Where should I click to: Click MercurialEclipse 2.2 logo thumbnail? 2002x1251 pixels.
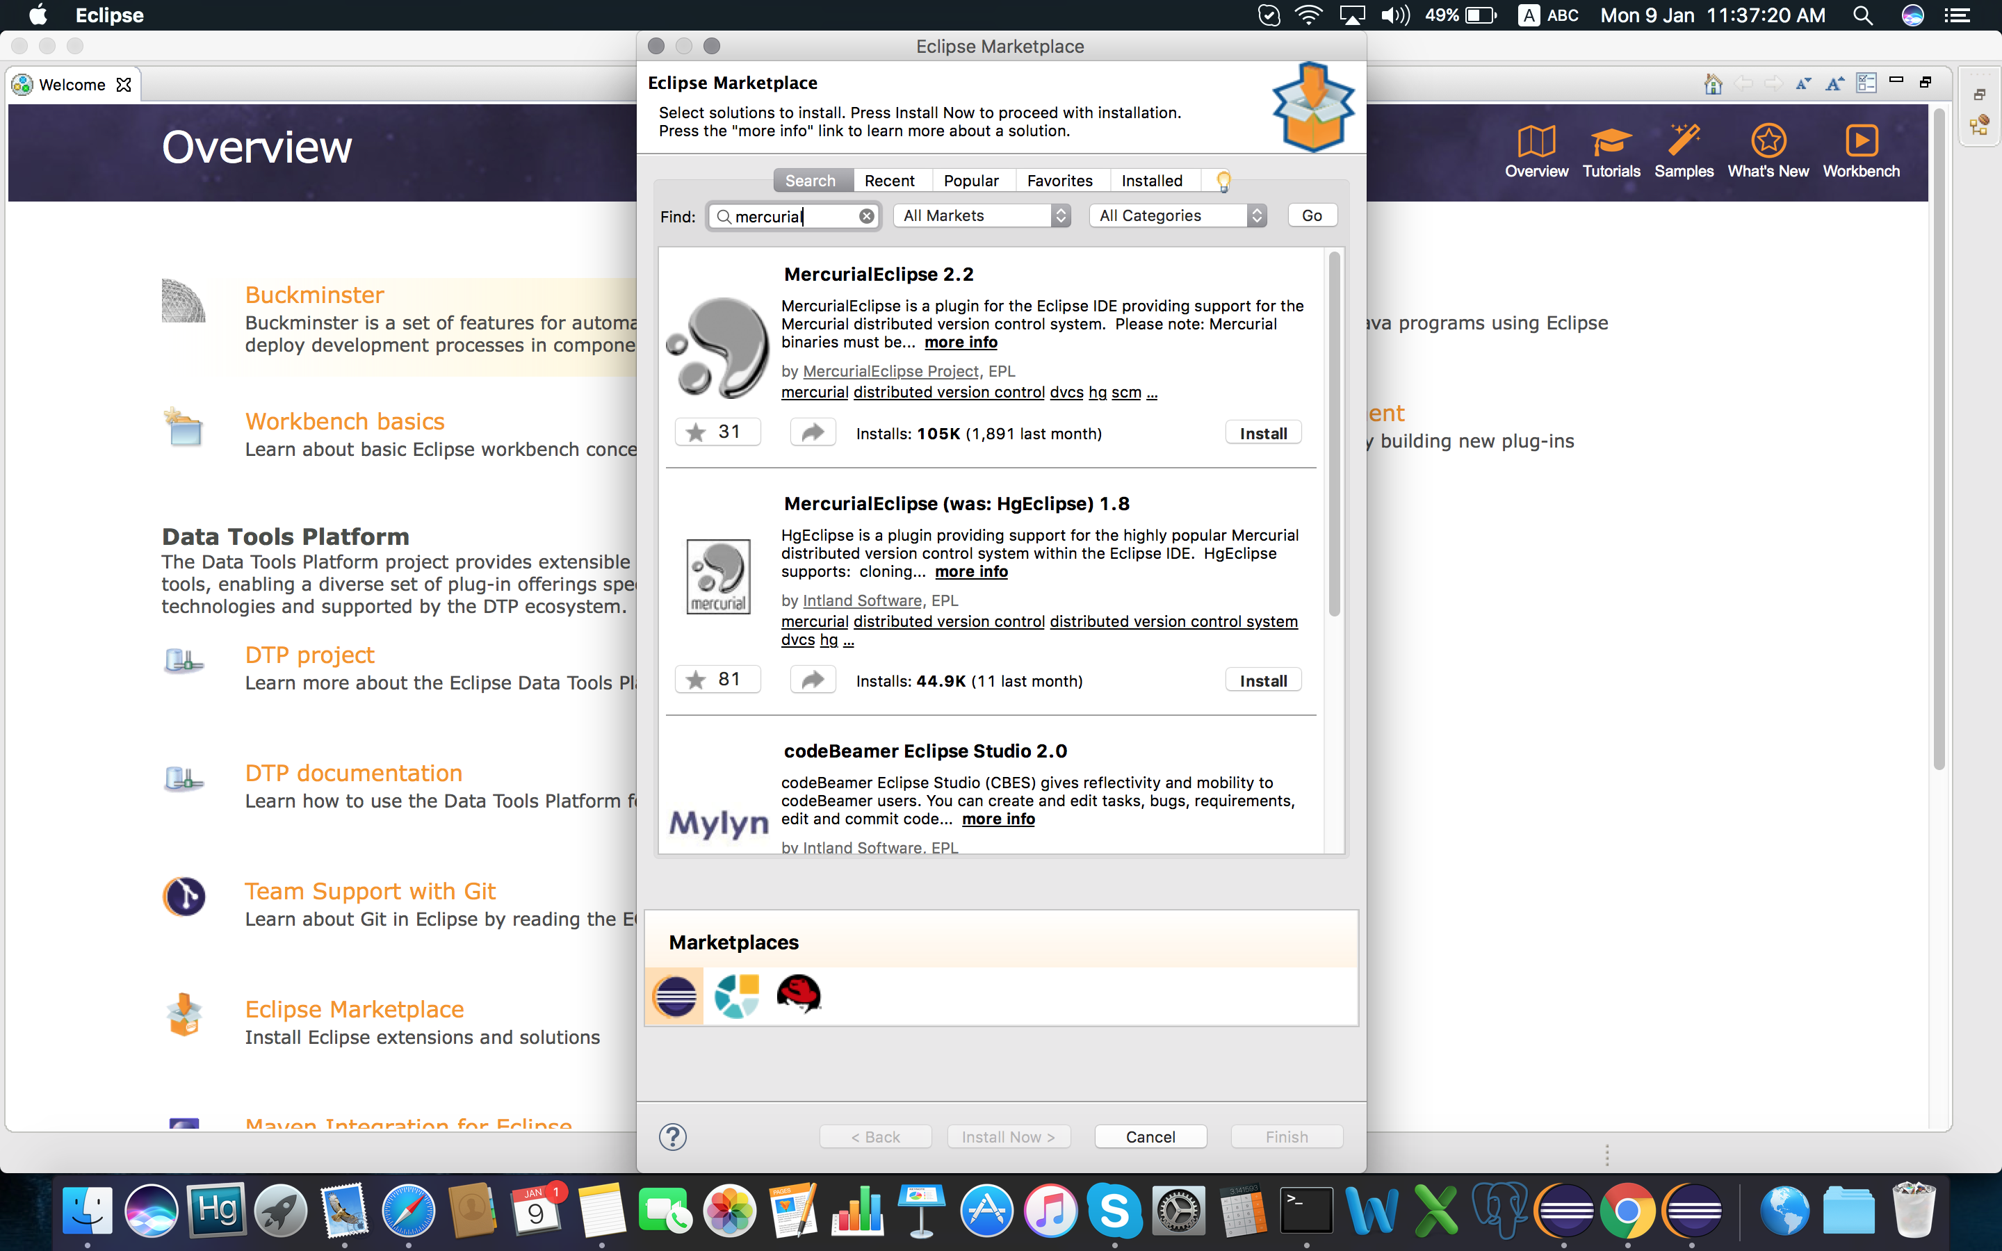point(718,348)
